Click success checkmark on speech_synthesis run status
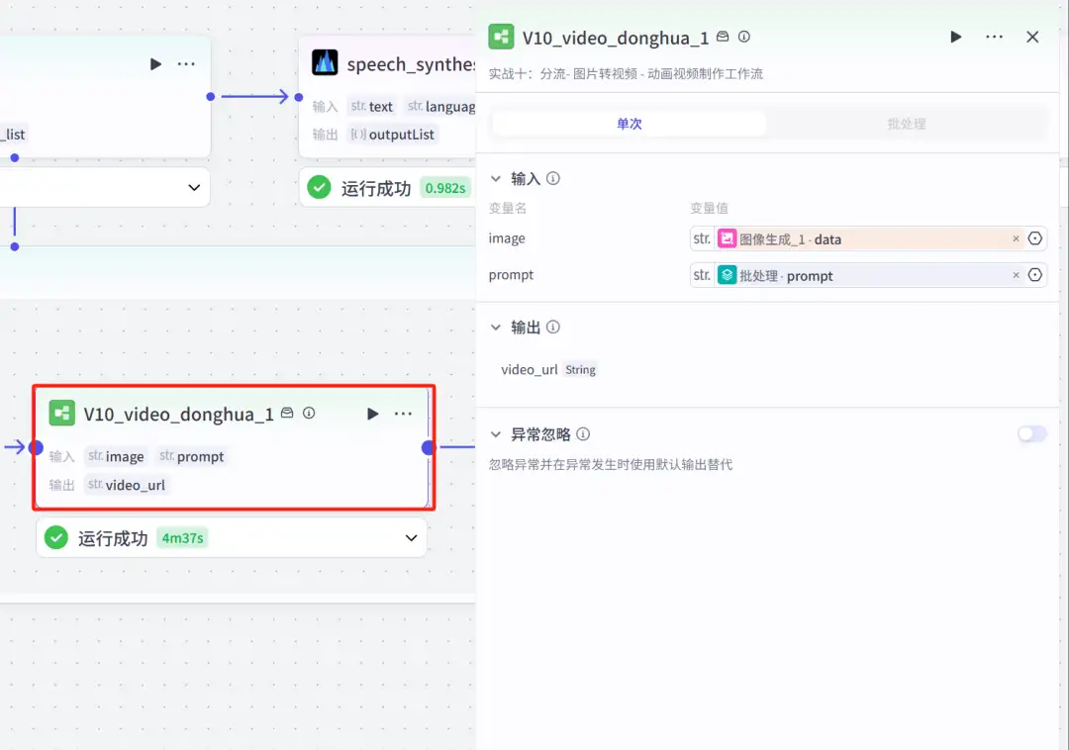1069x750 pixels. click(x=319, y=187)
